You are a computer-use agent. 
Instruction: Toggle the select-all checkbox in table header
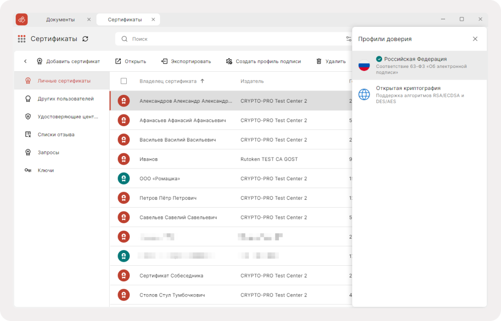[124, 81]
